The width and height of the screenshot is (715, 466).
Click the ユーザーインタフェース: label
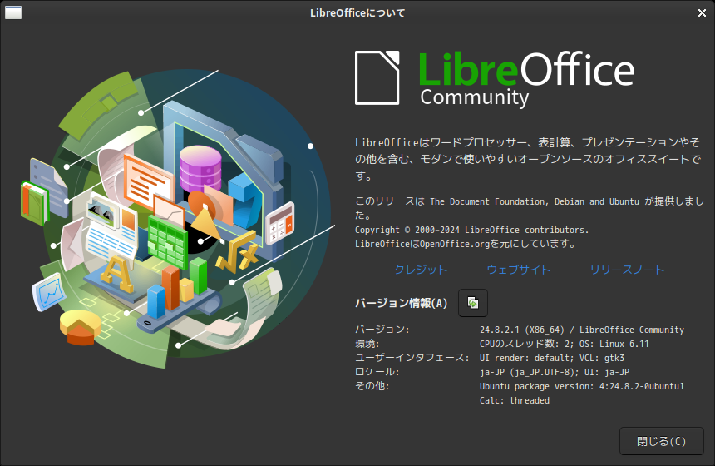412,357
